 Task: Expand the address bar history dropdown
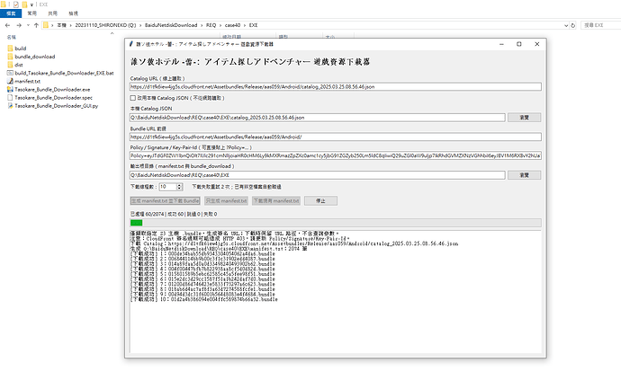pyautogui.click(x=566, y=25)
